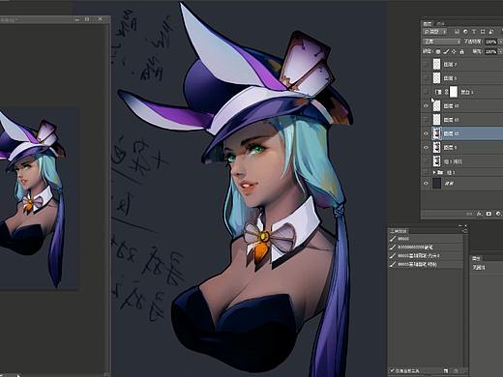The image size is (503, 377).
Task: Select the Tool Presets panel tab
Action: click(x=399, y=231)
